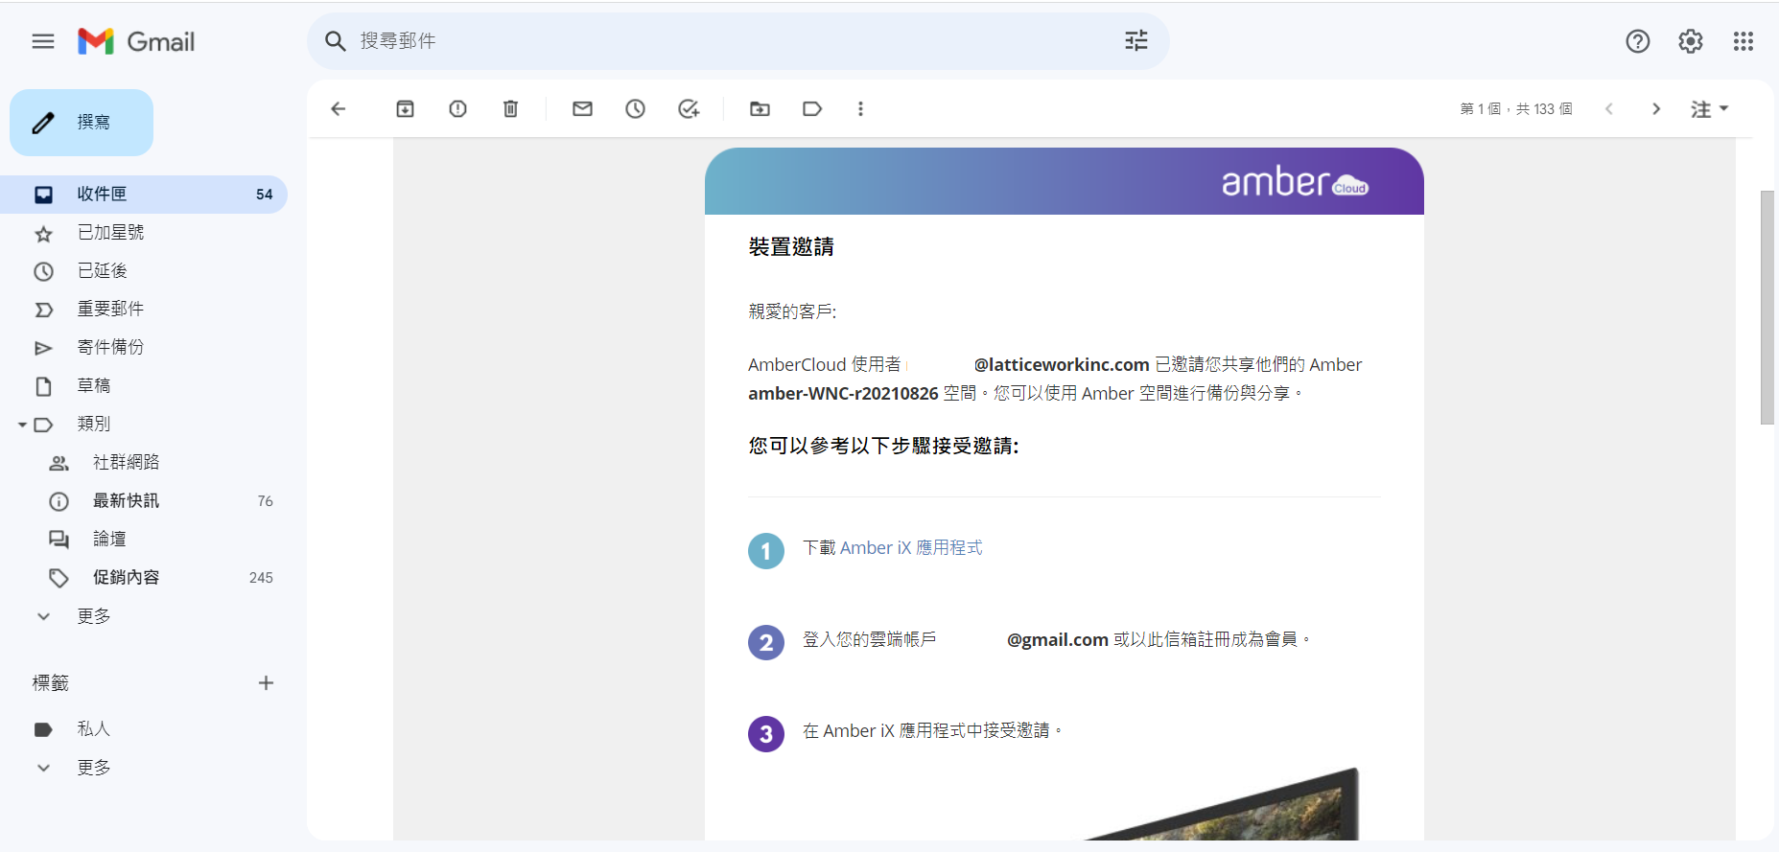The width and height of the screenshot is (1779, 852).
Task: Create a new label with plus icon
Action: (x=267, y=683)
